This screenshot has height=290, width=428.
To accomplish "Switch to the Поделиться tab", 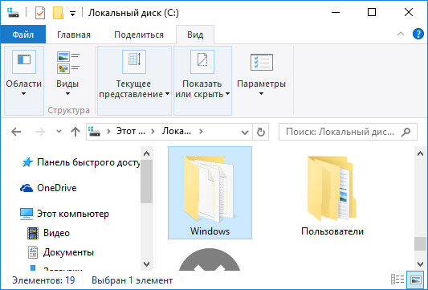I will coord(139,35).
